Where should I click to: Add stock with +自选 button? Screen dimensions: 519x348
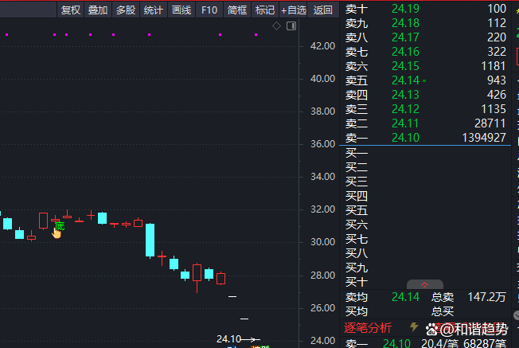tap(293, 10)
